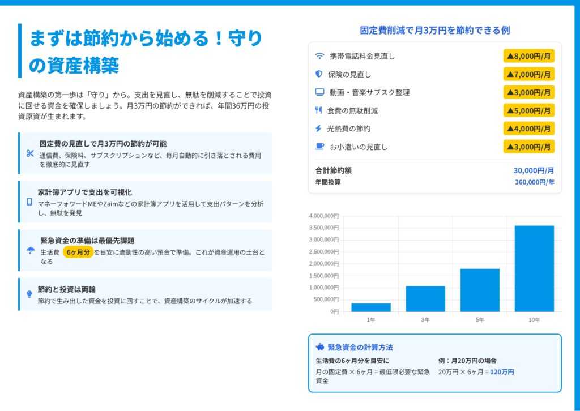Click the ▲7,000円/月 yellow badge
Screen dimensions: 580x411
click(528, 74)
